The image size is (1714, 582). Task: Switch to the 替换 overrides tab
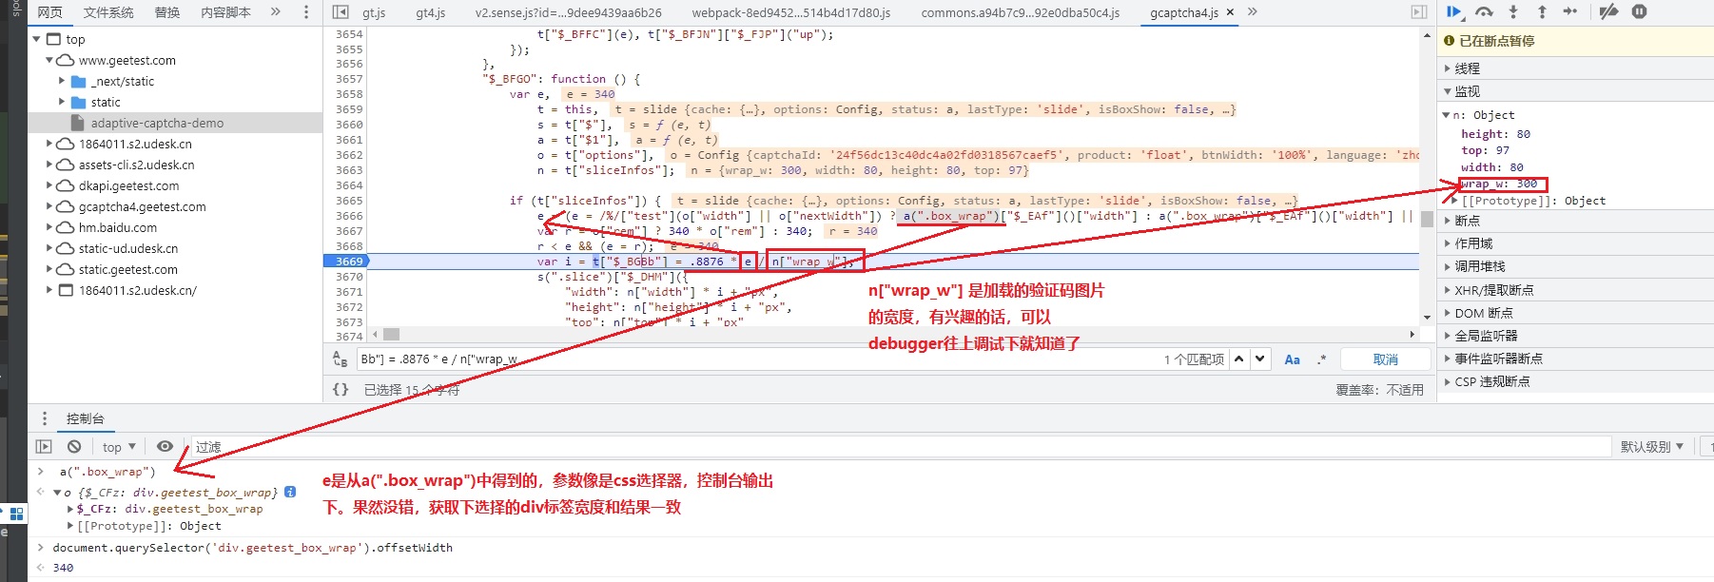coord(167,12)
